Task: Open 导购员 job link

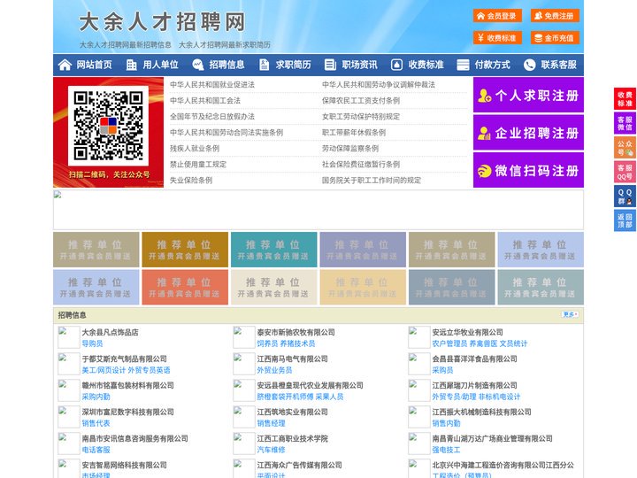Action: point(92,343)
